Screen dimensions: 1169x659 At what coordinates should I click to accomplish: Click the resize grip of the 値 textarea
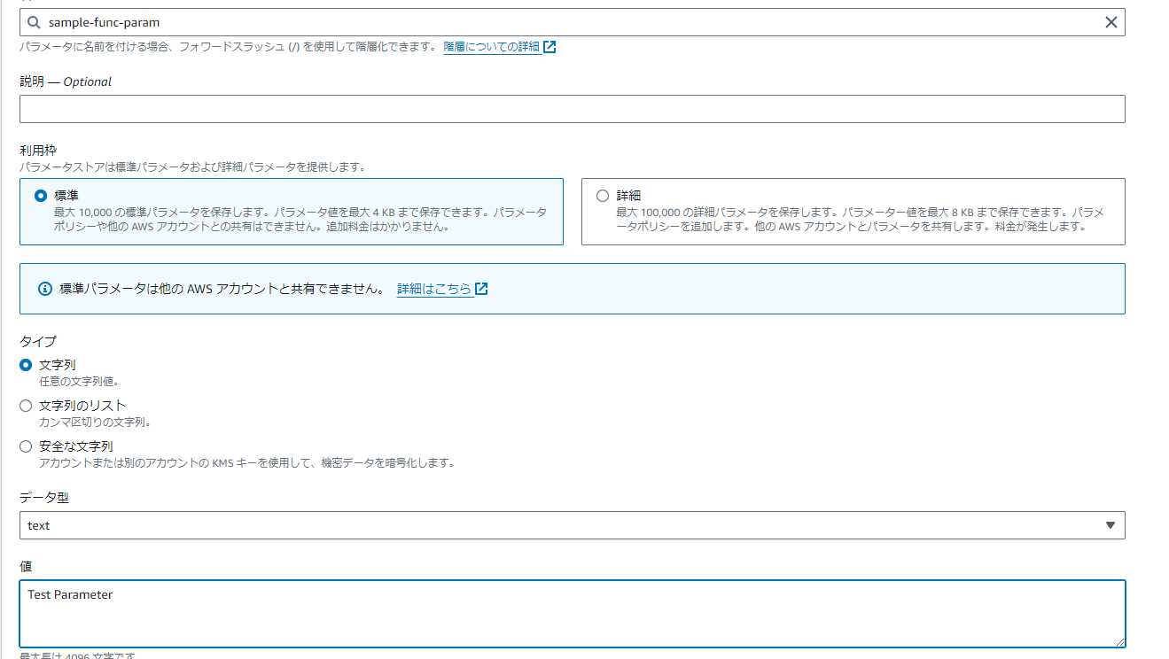coord(1119,641)
